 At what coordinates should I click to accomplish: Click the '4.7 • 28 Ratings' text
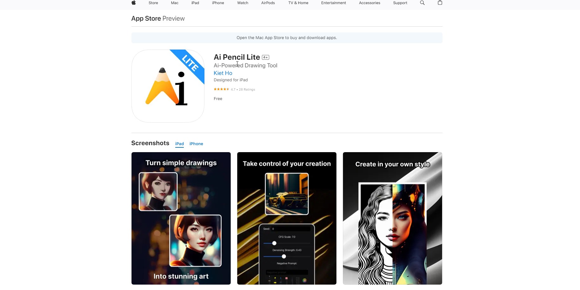pyautogui.click(x=243, y=90)
